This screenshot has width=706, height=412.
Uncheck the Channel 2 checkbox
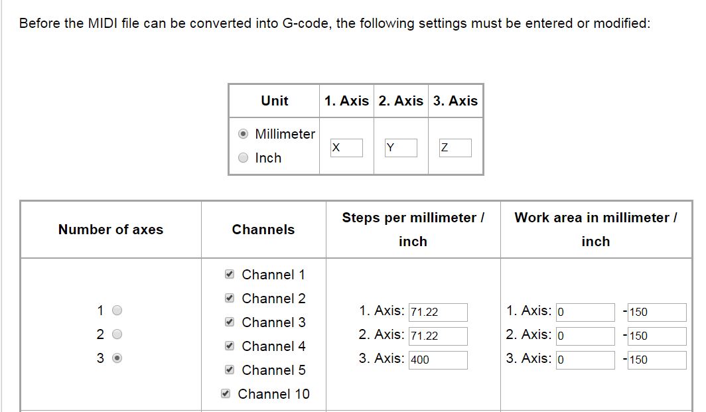tap(230, 299)
